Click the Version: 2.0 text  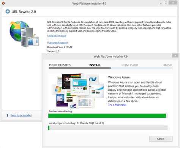[53, 51]
